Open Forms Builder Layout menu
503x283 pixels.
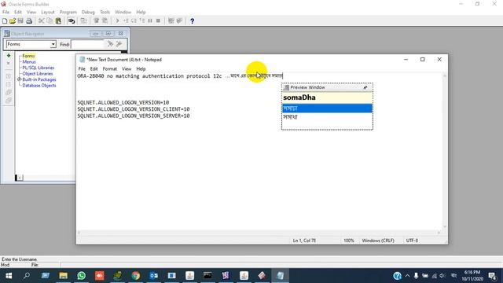pyautogui.click(x=48, y=12)
